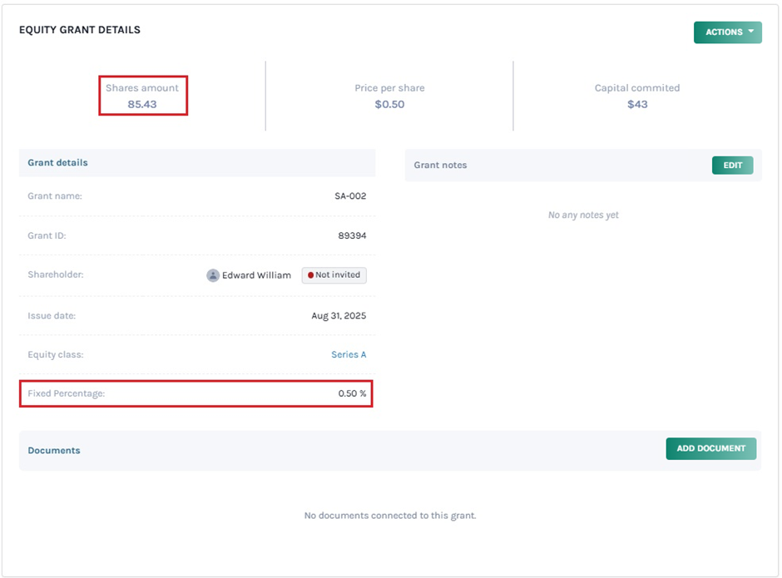Click the Not invited status badge
This screenshot has height=578, width=782.
pyautogui.click(x=334, y=275)
